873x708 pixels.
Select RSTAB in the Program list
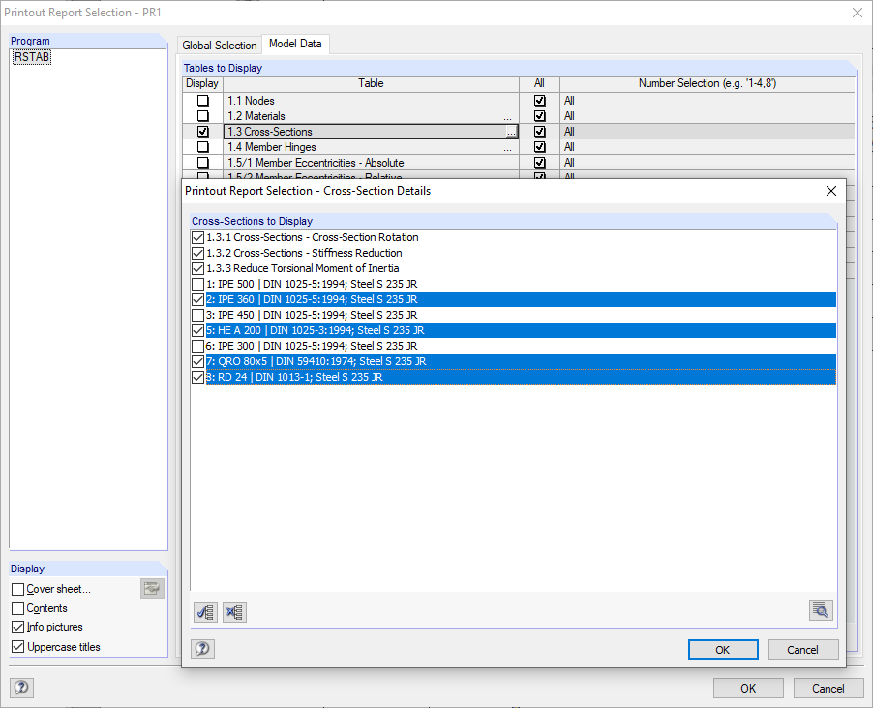point(30,56)
